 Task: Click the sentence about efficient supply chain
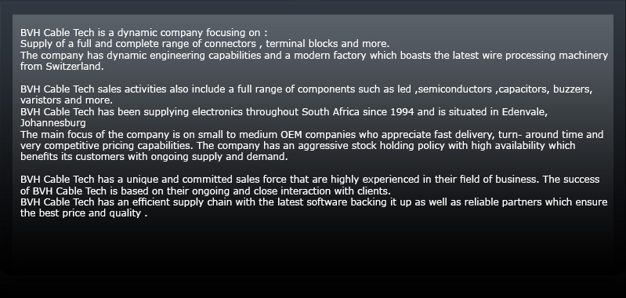tap(314, 202)
